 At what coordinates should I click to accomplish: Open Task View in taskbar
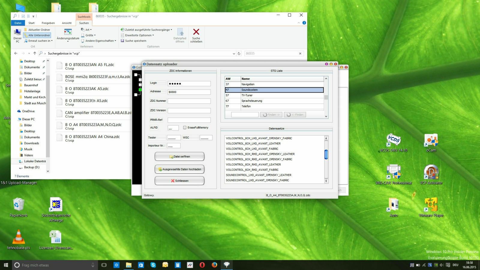pyautogui.click(x=104, y=265)
